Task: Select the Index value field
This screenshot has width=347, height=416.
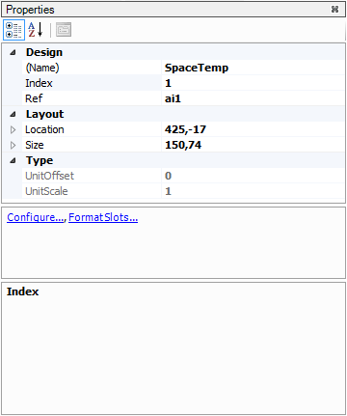Action: pos(253,83)
